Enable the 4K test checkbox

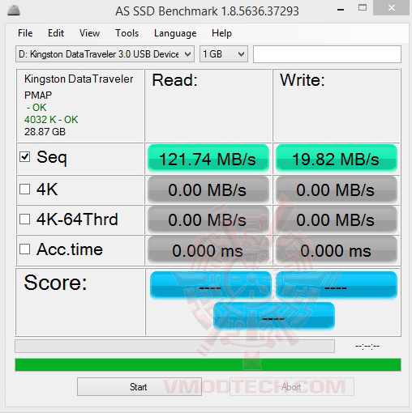(x=24, y=189)
